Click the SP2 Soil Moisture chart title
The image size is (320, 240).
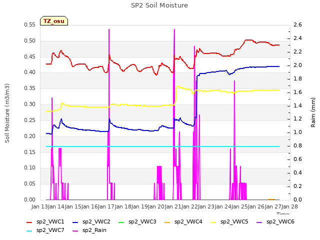point(159,5)
